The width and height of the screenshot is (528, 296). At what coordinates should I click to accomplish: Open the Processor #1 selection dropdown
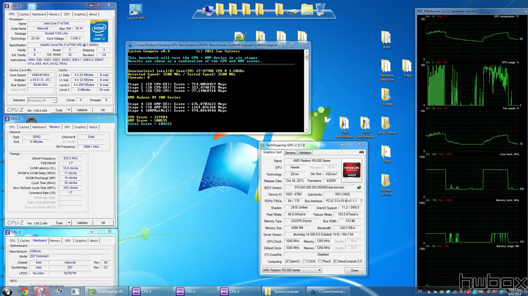click(42, 100)
